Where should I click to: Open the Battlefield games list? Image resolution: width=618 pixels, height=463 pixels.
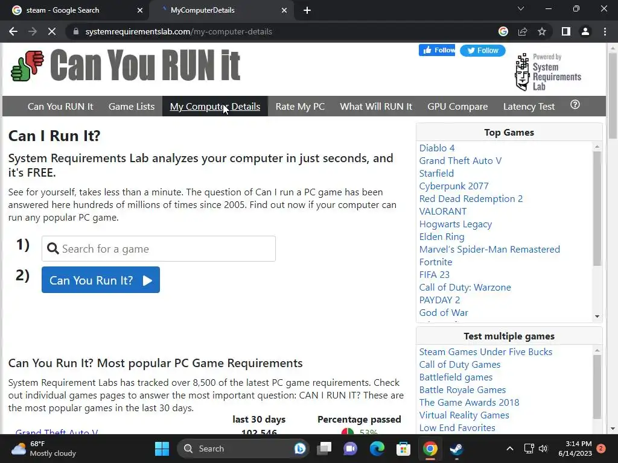tap(456, 377)
